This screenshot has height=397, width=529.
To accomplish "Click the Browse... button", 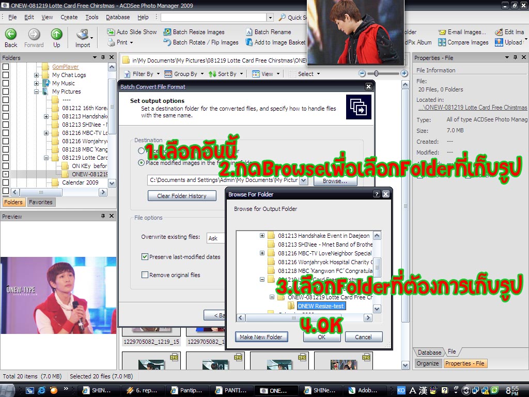I will coord(335,181).
